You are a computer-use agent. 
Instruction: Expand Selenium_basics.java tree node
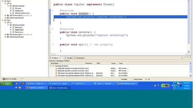point(11,13)
